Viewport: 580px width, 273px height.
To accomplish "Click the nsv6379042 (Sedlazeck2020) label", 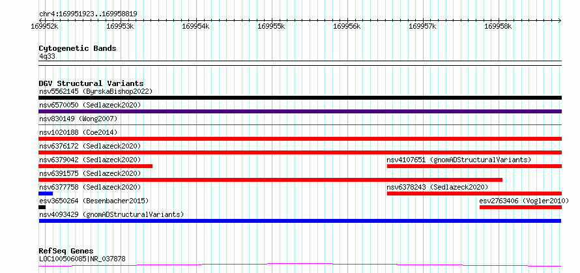I will point(90,160).
